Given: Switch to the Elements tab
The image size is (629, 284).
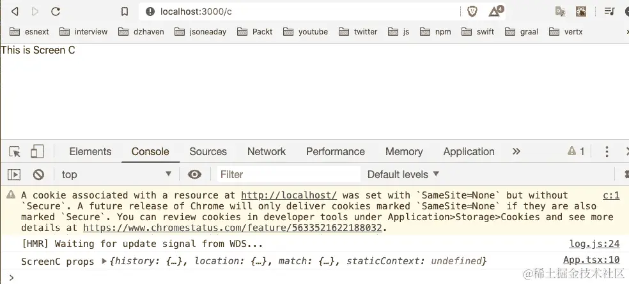Looking at the screenshot, I should point(90,151).
